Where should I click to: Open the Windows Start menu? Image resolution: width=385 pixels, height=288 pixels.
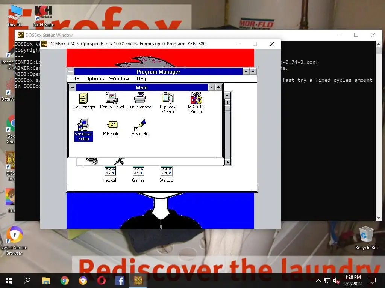tap(9, 280)
